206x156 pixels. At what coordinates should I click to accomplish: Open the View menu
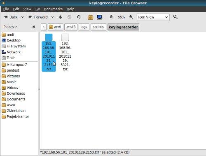[27, 9]
